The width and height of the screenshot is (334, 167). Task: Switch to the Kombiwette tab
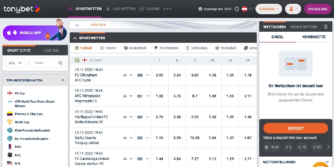pos(314,37)
